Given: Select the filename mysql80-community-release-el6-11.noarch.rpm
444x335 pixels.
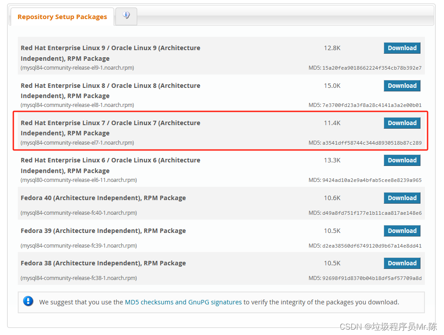Looking at the screenshot, I should 79,180.
